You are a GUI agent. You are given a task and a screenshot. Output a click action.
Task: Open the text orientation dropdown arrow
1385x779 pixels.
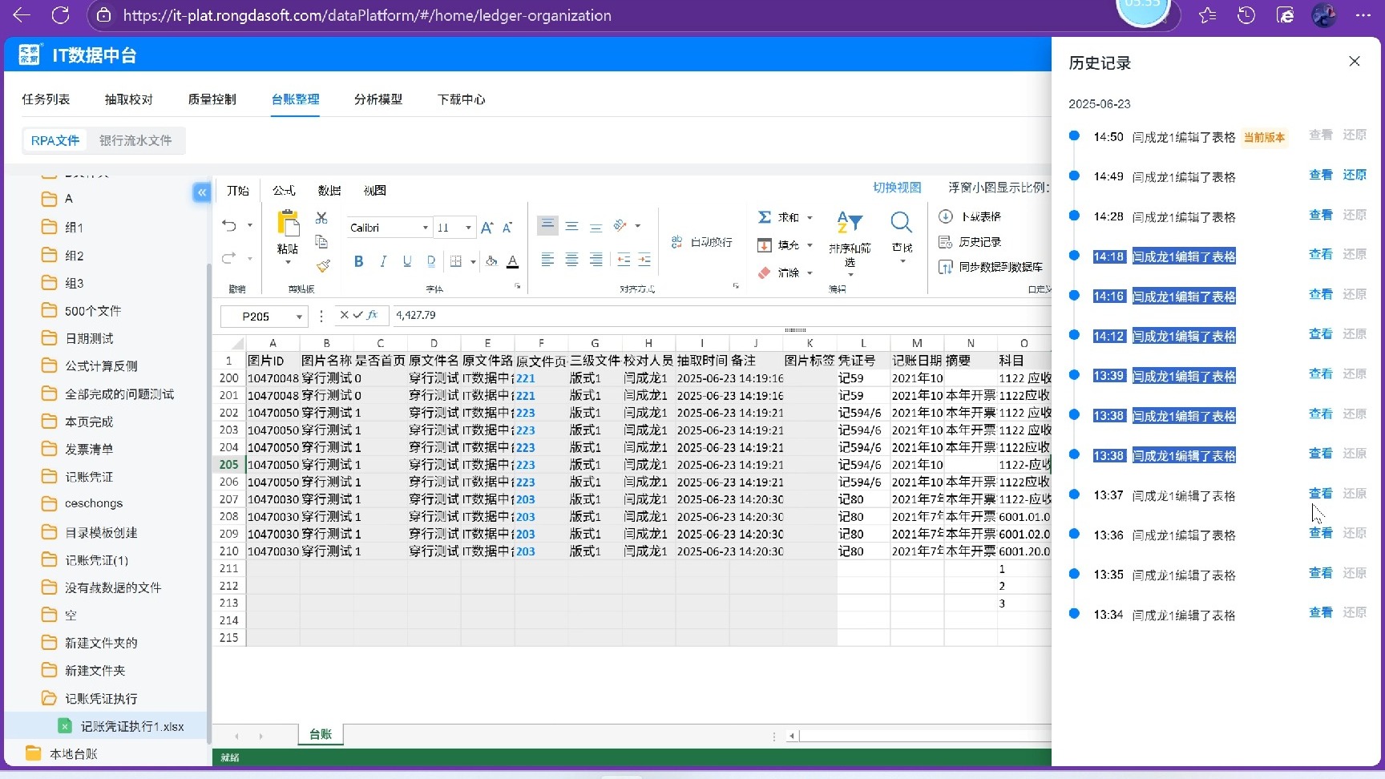tap(638, 226)
